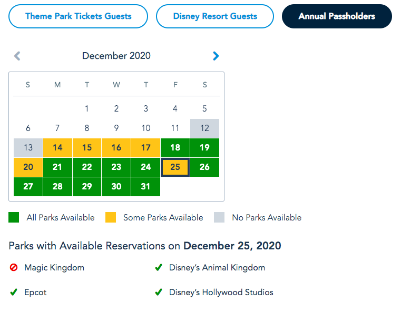401x312 pixels.
Task: Select the gray date December 12
Action: pos(204,128)
